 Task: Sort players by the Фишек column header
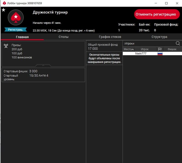point(172,49)
